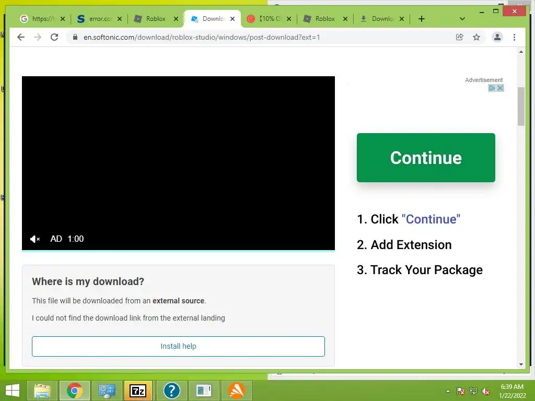535x401 pixels.
Task: Click the "Where is my download?" heading
Action: [88, 281]
